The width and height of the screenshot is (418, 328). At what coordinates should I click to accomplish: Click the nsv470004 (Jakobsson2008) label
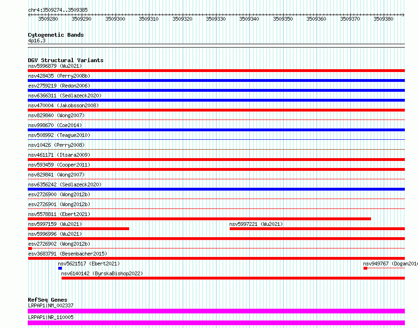point(63,105)
